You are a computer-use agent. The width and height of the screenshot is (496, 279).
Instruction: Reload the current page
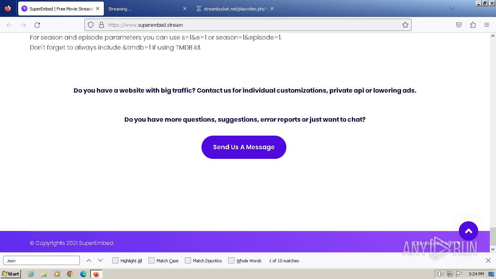tap(37, 25)
